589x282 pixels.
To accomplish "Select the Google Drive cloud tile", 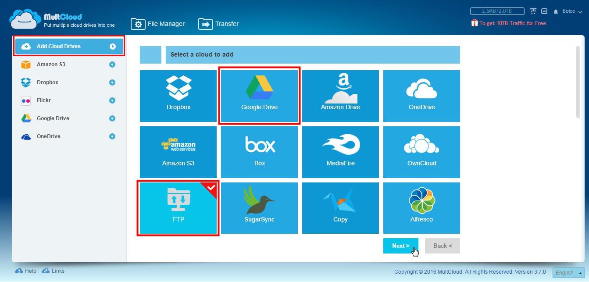I will [x=259, y=96].
